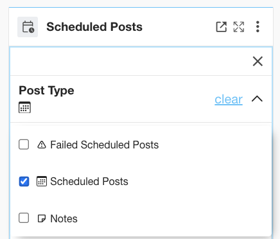Screen dimensions: 280x239
Task: Expand widget to fullscreen with arrows icon
Action: pyautogui.click(x=238, y=27)
